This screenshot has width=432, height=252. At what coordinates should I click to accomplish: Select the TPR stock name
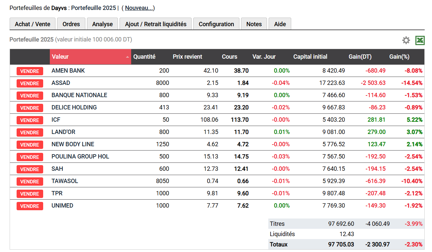[x=57, y=193]
